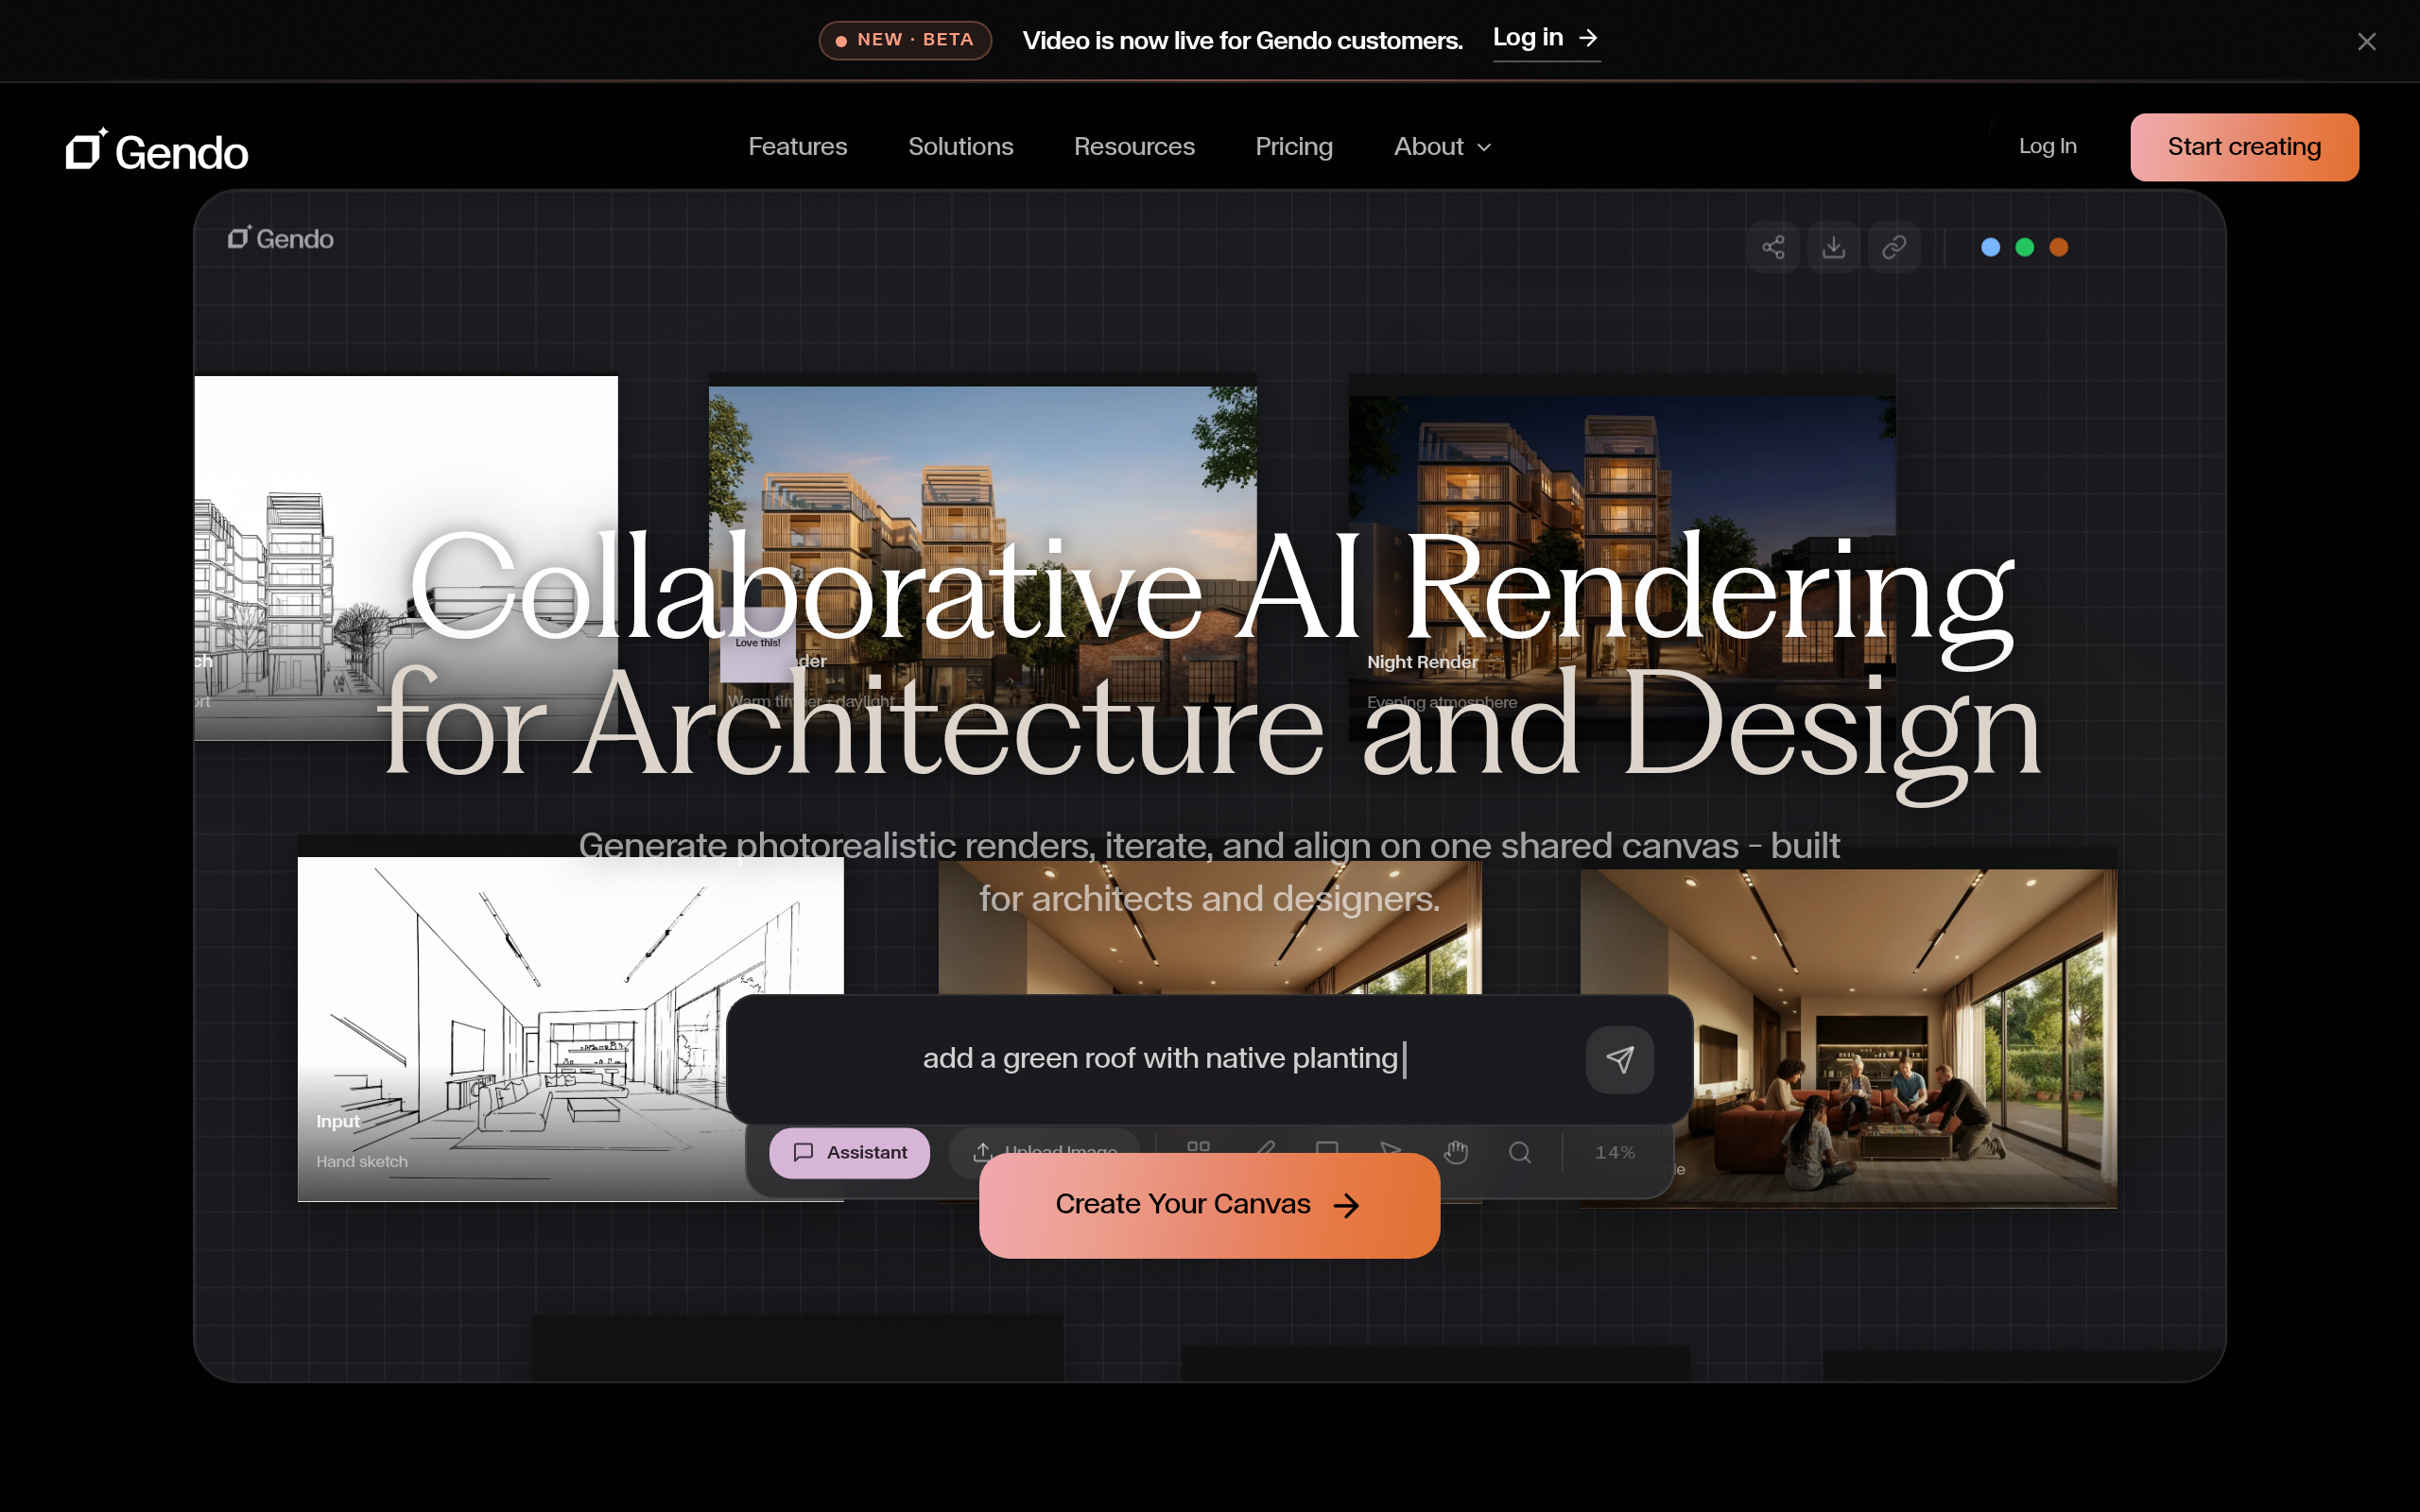Click the copy link icon in canvas header

(1894, 247)
